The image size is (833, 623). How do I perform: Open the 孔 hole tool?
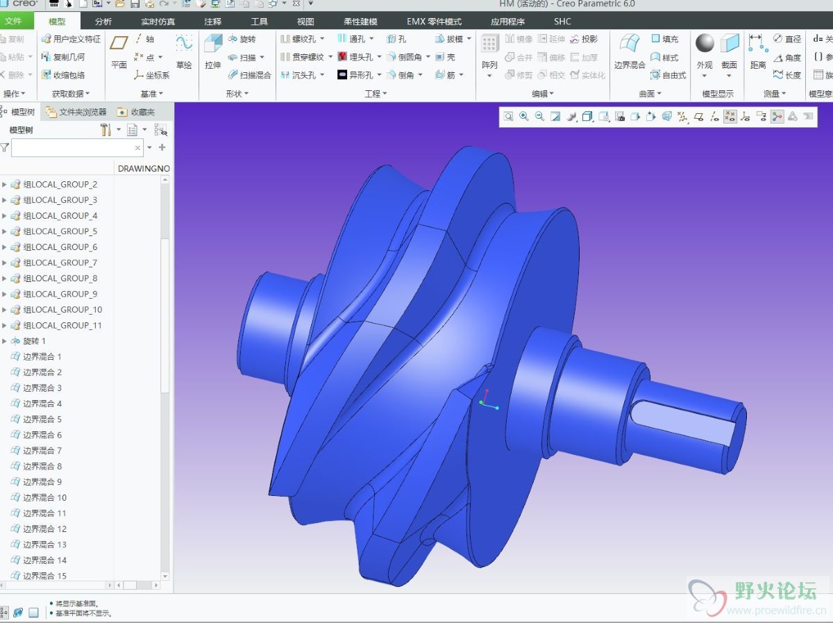coord(396,40)
